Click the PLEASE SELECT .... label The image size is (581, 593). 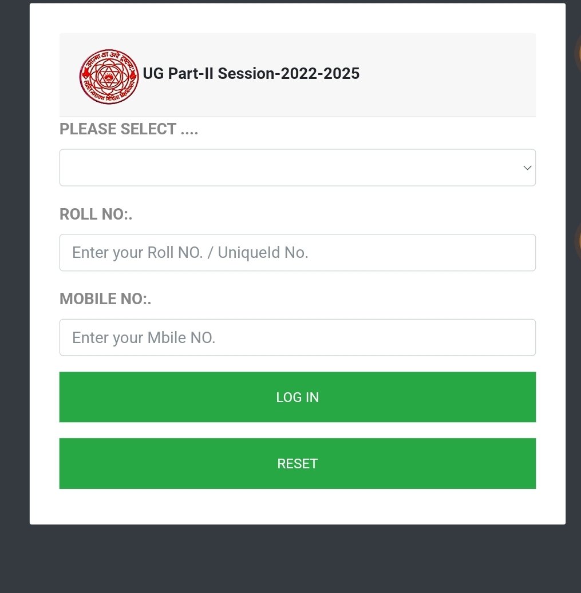129,129
